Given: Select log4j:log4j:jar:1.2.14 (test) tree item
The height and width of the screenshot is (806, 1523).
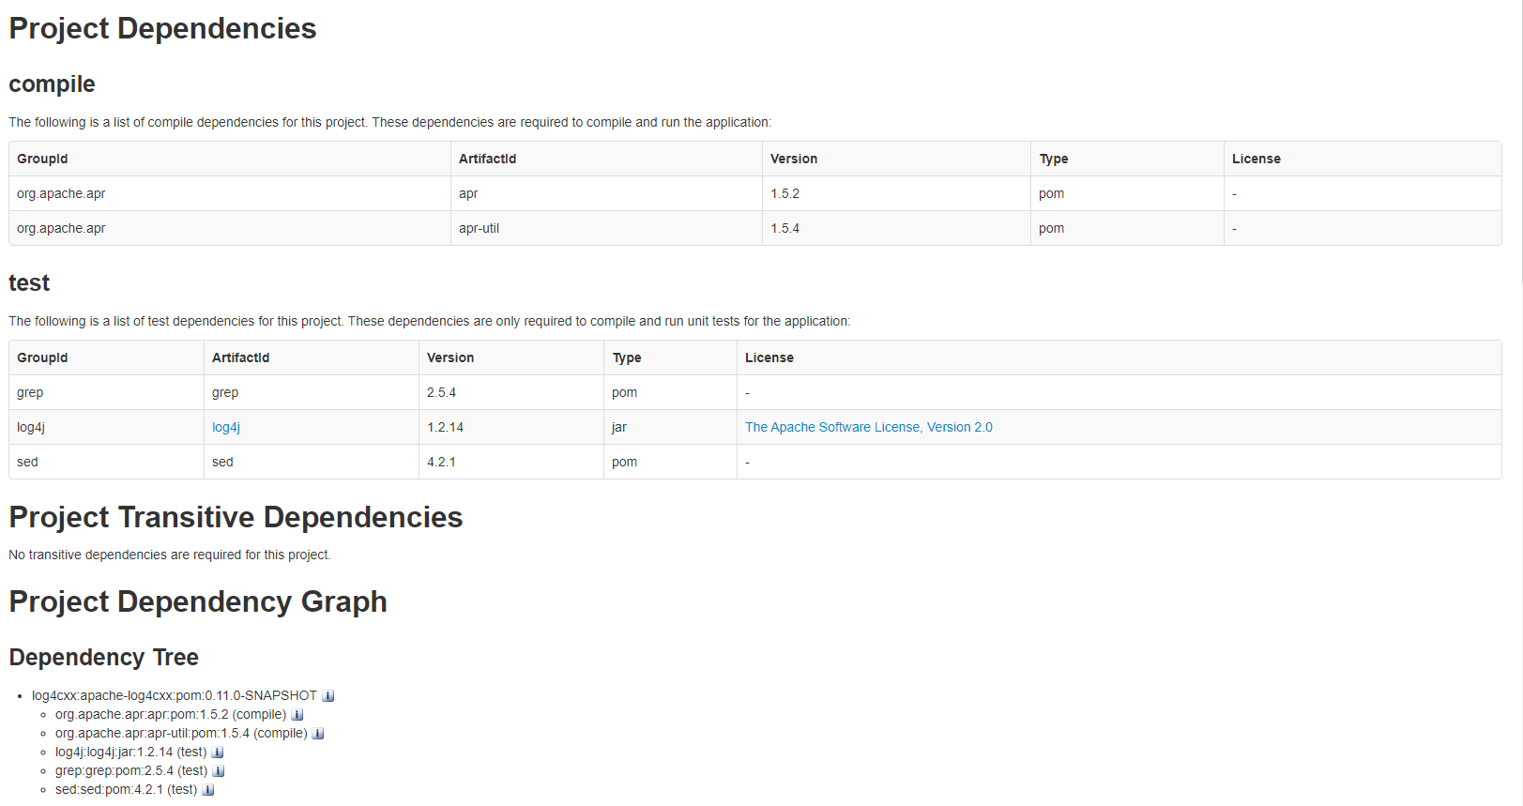Looking at the screenshot, I should coord(131,753).
